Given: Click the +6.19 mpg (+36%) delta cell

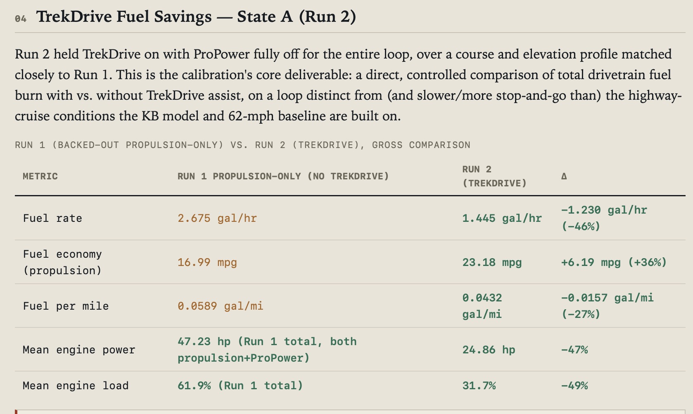Looking at the screenshot, I should pyautogui.click(x=614, y=262).
